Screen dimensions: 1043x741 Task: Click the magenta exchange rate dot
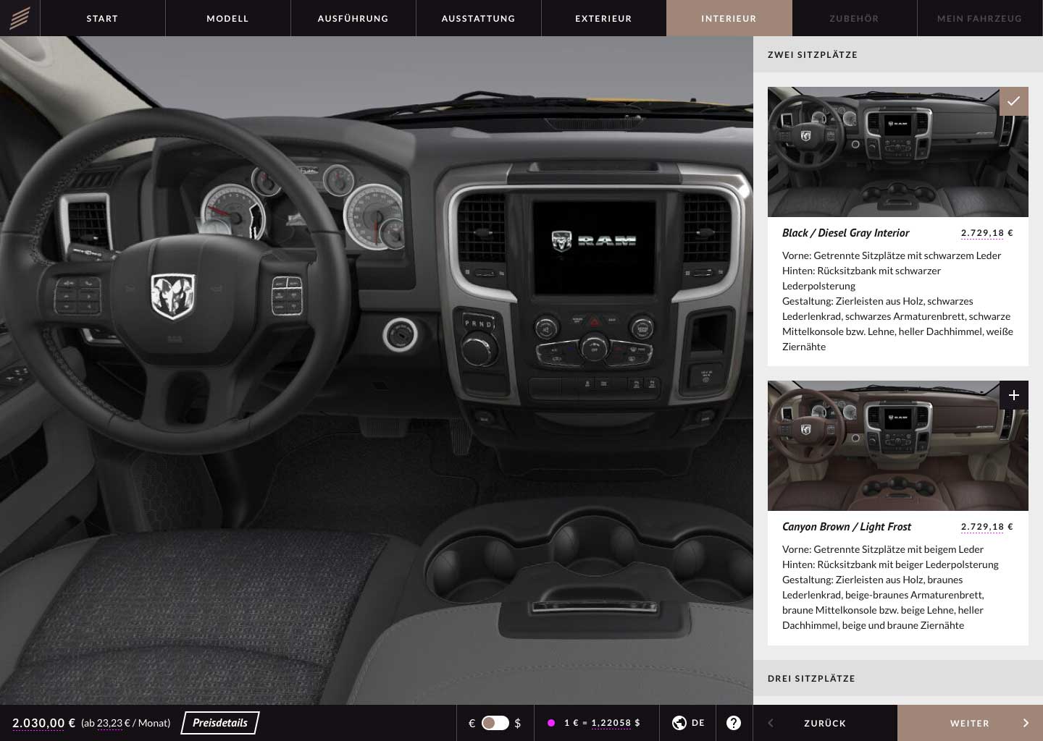pos(551,723)
